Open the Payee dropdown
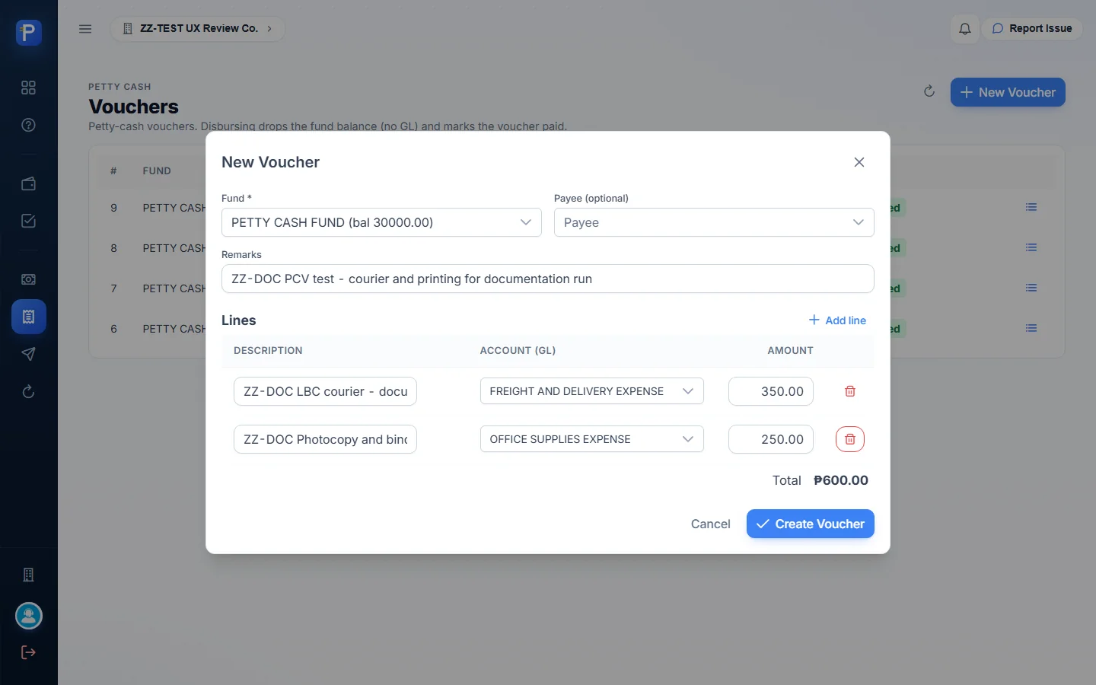This screenshot has width=1096, height=685. click(x=714, y=222)
